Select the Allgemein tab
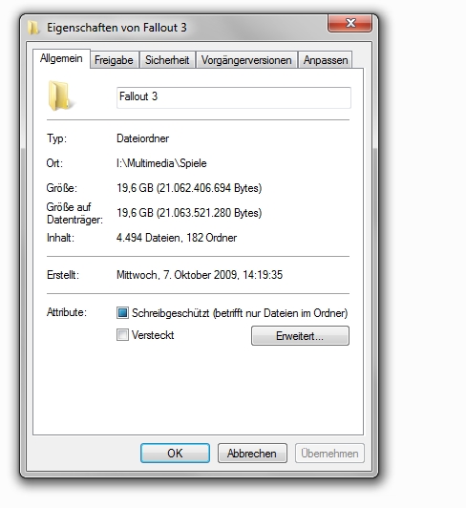 point(61,58)
